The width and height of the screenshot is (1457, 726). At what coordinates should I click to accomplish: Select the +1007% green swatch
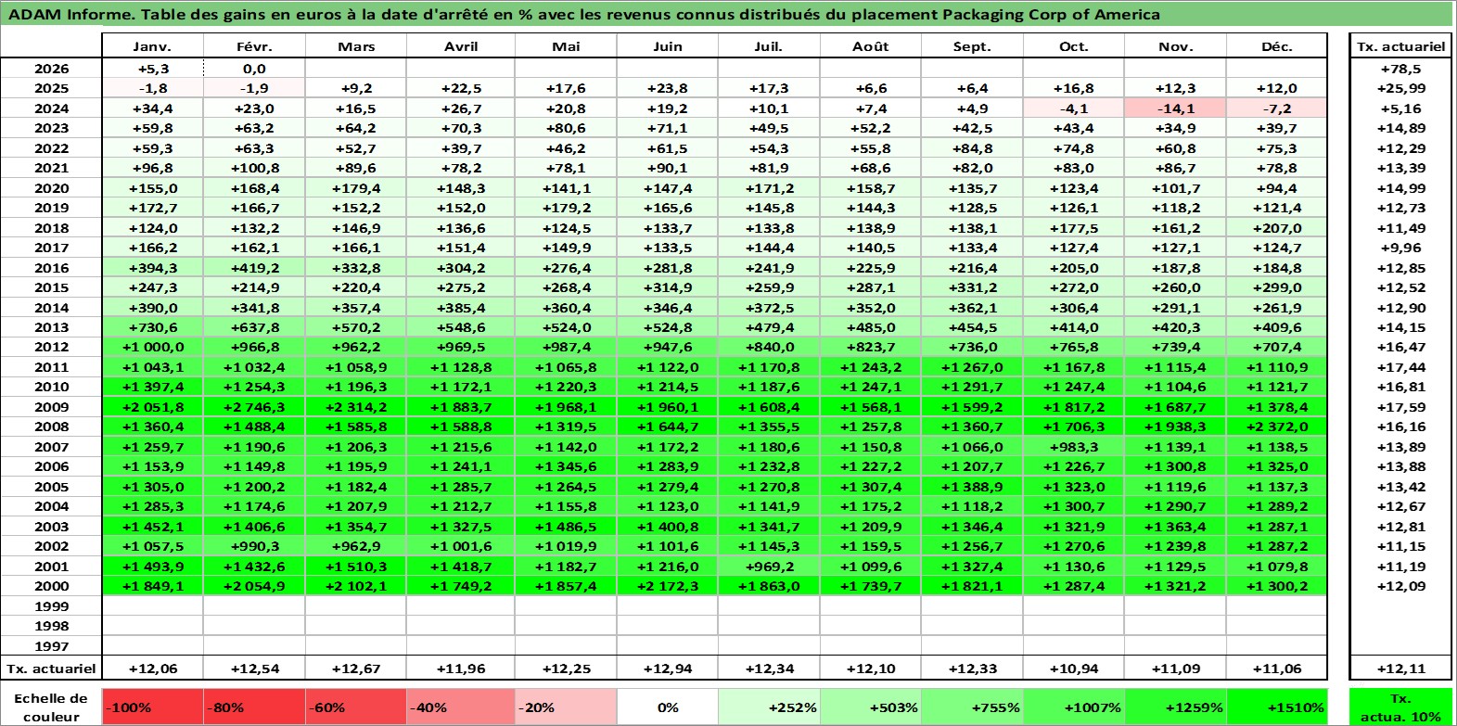tap(1074, 707)
